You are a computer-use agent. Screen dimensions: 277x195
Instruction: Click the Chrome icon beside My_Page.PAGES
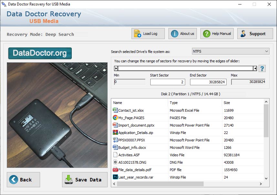[115, 118]
